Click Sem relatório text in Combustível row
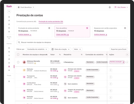The image size is (134, 104). 73,84
